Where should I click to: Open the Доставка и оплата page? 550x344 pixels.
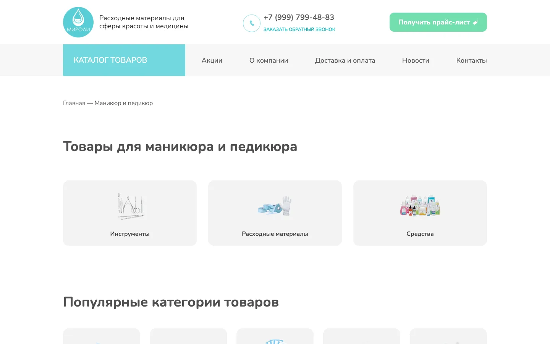(x=345, y=60)
